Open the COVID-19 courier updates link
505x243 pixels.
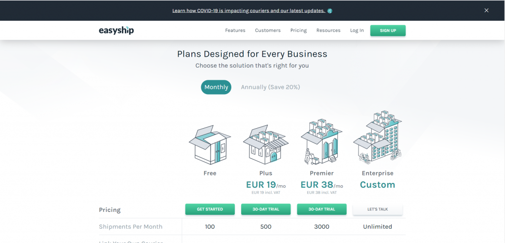coord(249,11)
